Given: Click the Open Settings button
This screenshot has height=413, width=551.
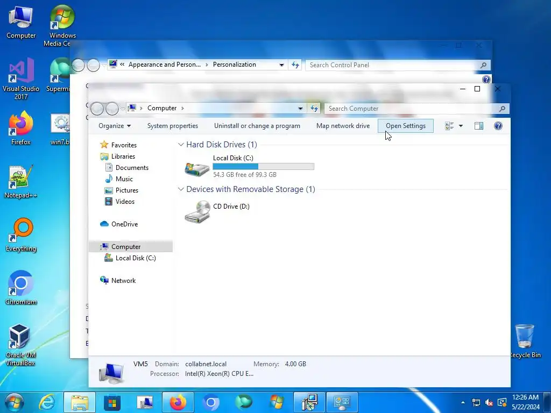Looking at the screenshot, I should (x=406, y=126).
